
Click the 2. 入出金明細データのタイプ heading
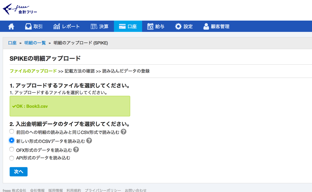click(70, 124)
